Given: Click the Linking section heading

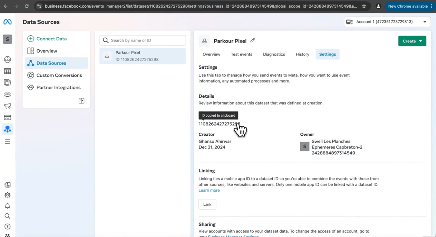Looking at the screenshot, I should coord(207,171).
